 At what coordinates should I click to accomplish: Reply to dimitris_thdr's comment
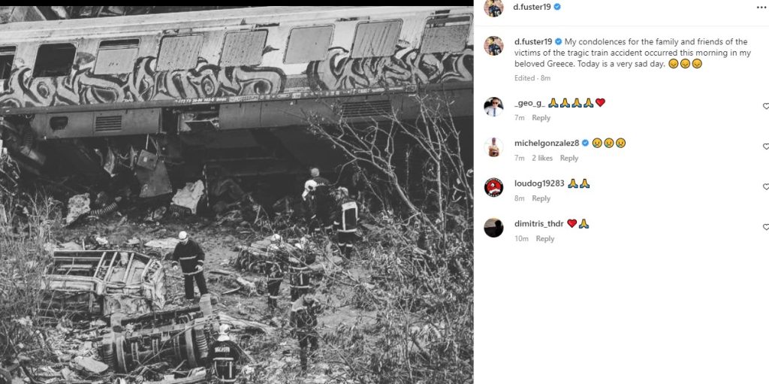click(x=545, y=239)
